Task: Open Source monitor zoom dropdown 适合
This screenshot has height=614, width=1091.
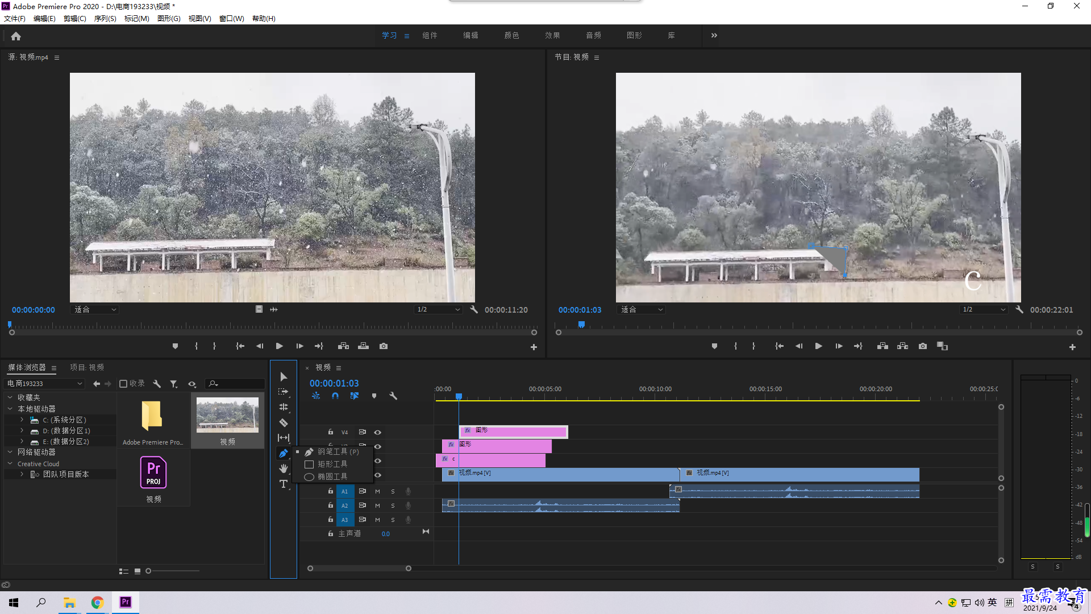Action: [x=95, y=309]
